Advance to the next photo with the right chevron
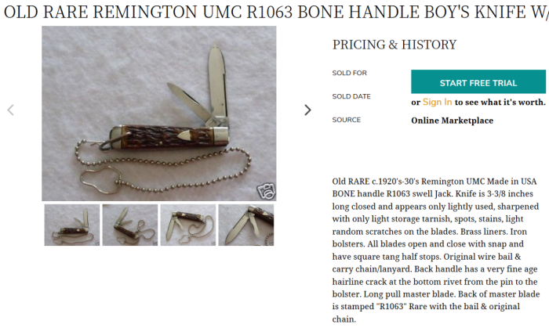The width and height of the screenshot is (549, 328). 307,110
